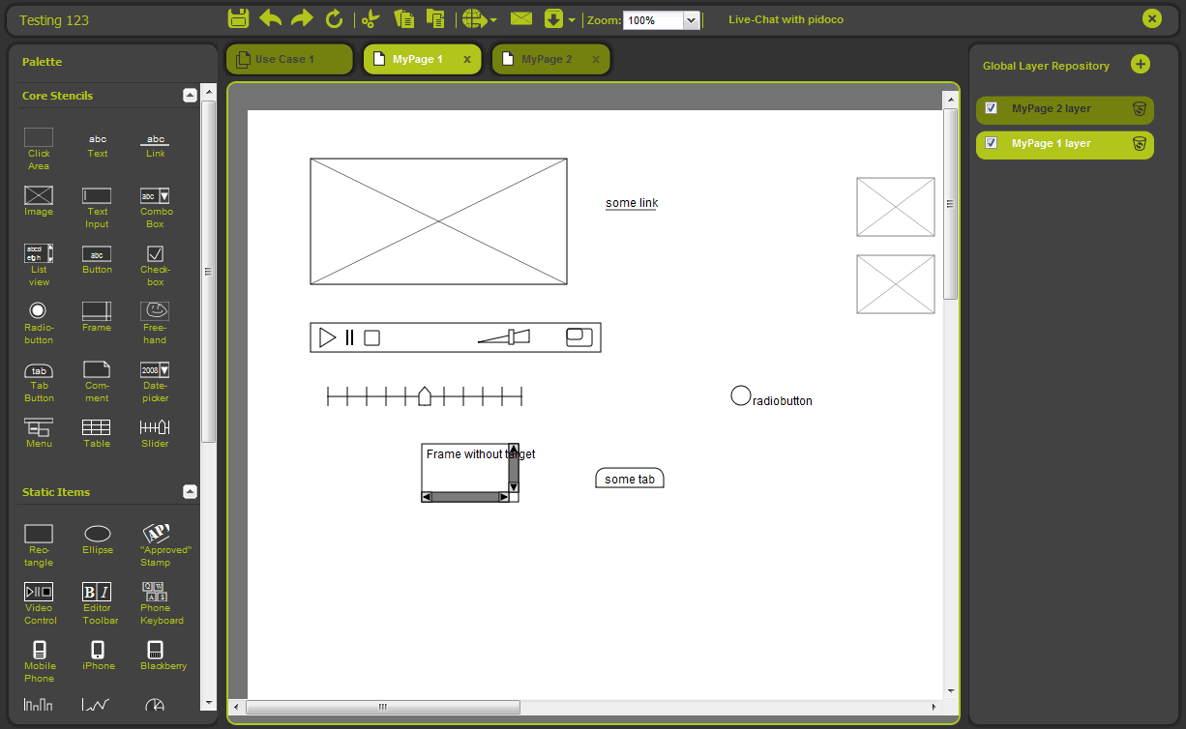The height and width of the screenshot is (729, 1186).
Task: Click the slider handle on the canvas
Action: click(424, 396)
